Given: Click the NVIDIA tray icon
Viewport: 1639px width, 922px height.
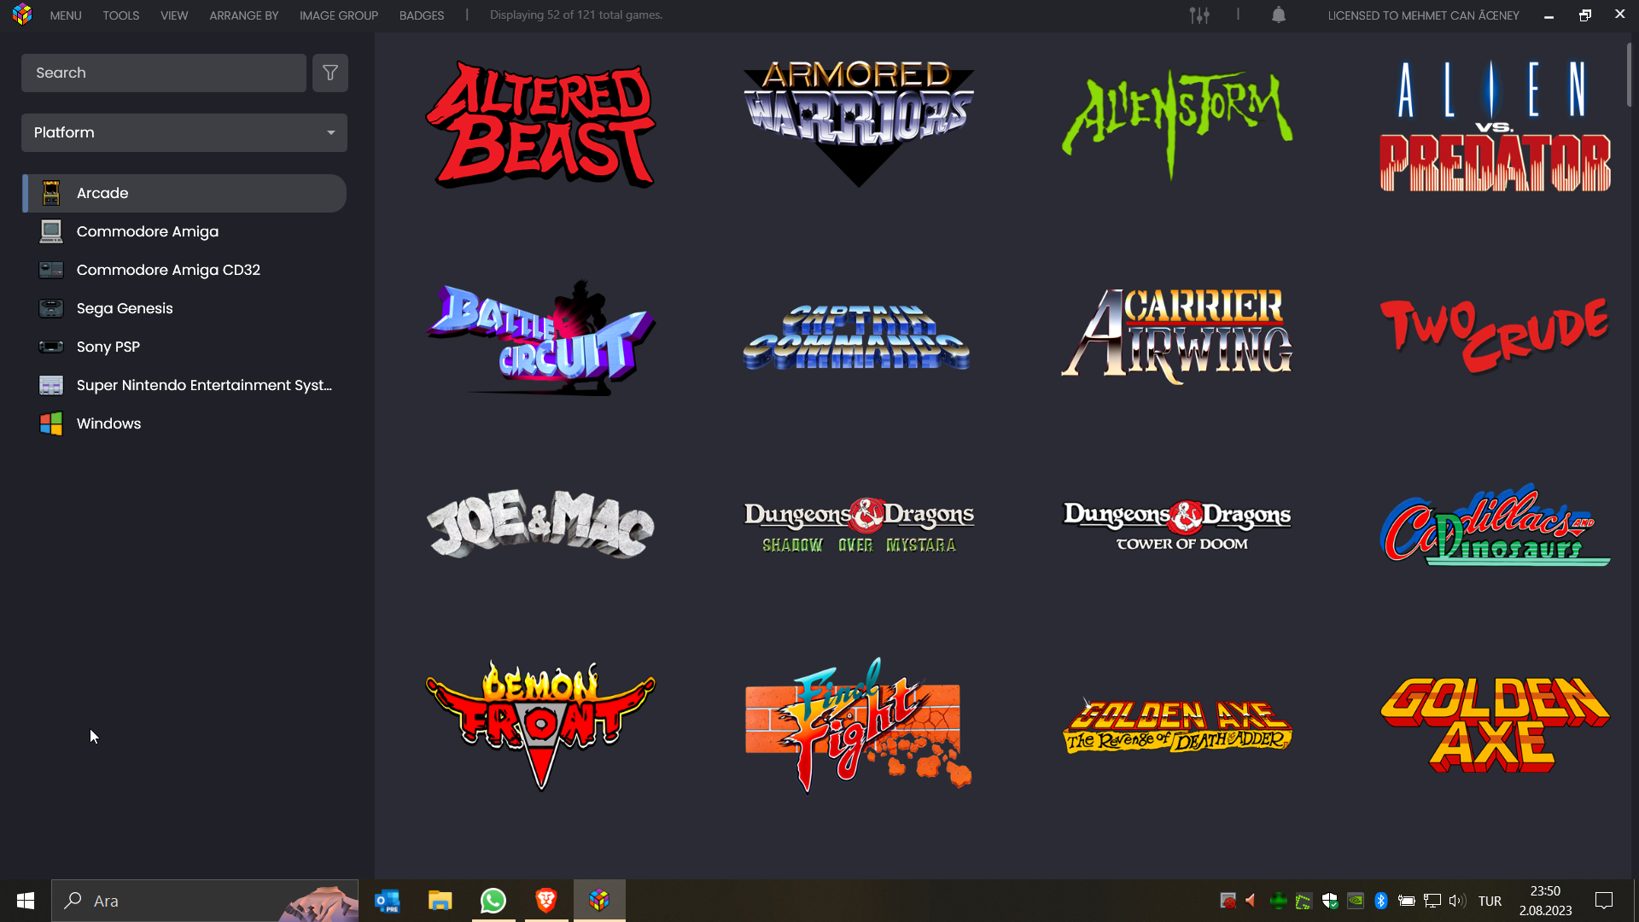Looking at the screenshot, I should coord(1356,901).
